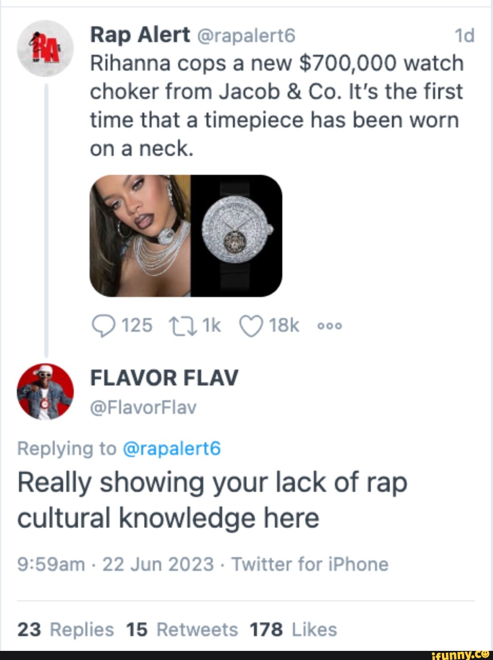Click the Twitter for iPhone source label
493x660 pixels.
point(310,565)
